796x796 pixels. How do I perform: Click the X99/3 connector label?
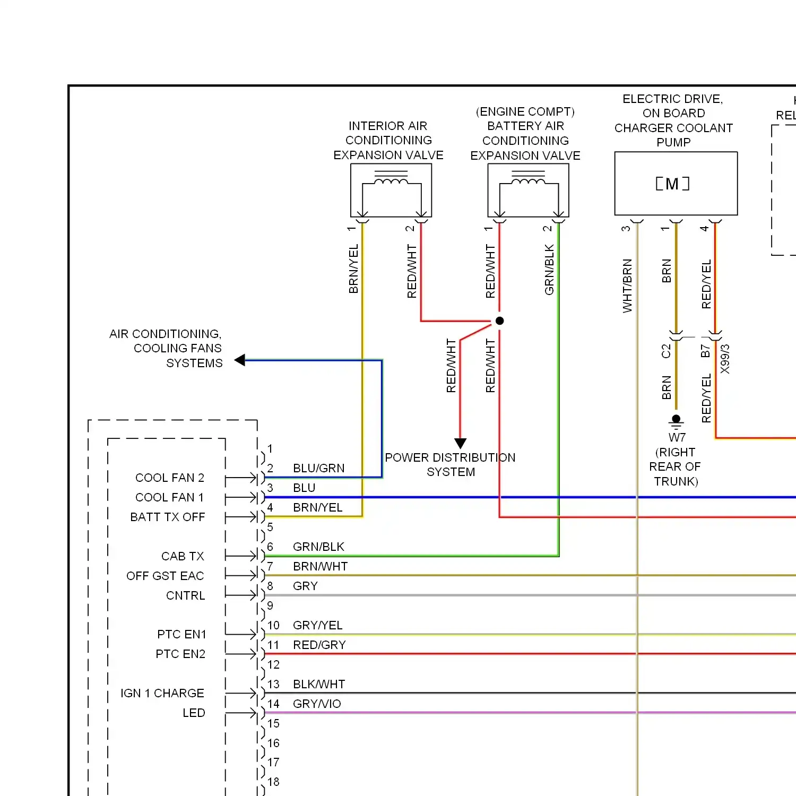(725, 359)
